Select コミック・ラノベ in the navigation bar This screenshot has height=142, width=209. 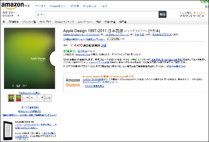(85, 22)
